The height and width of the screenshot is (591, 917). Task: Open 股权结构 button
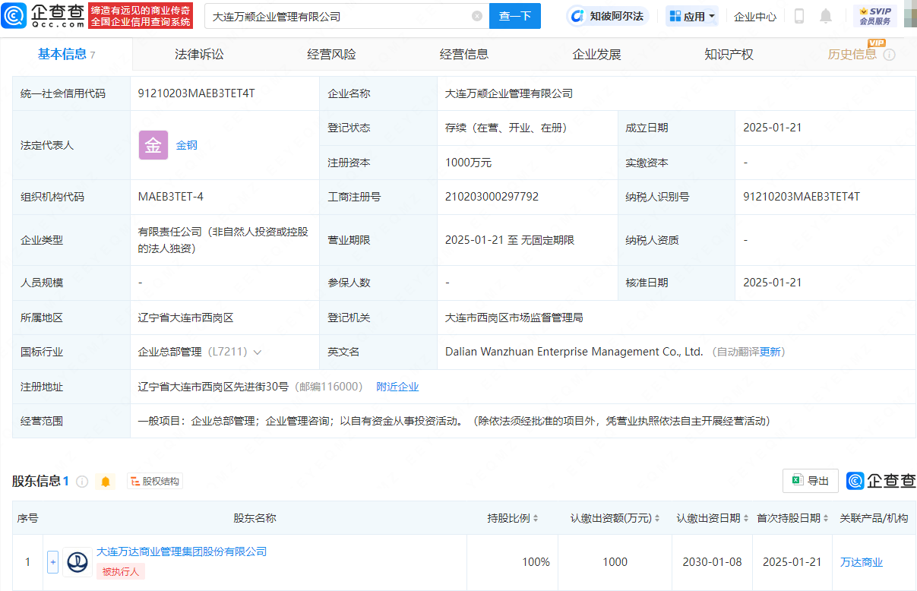(x=155, y=482)
